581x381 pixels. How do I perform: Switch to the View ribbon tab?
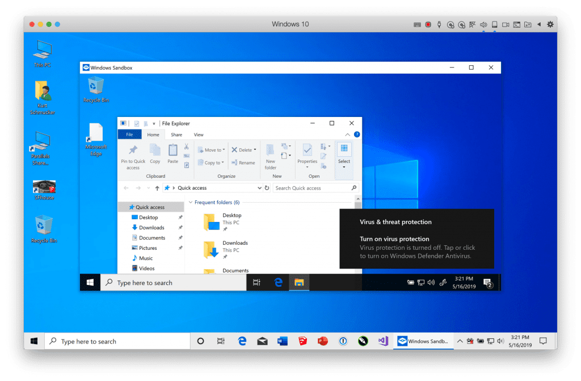tap(199, 135)
